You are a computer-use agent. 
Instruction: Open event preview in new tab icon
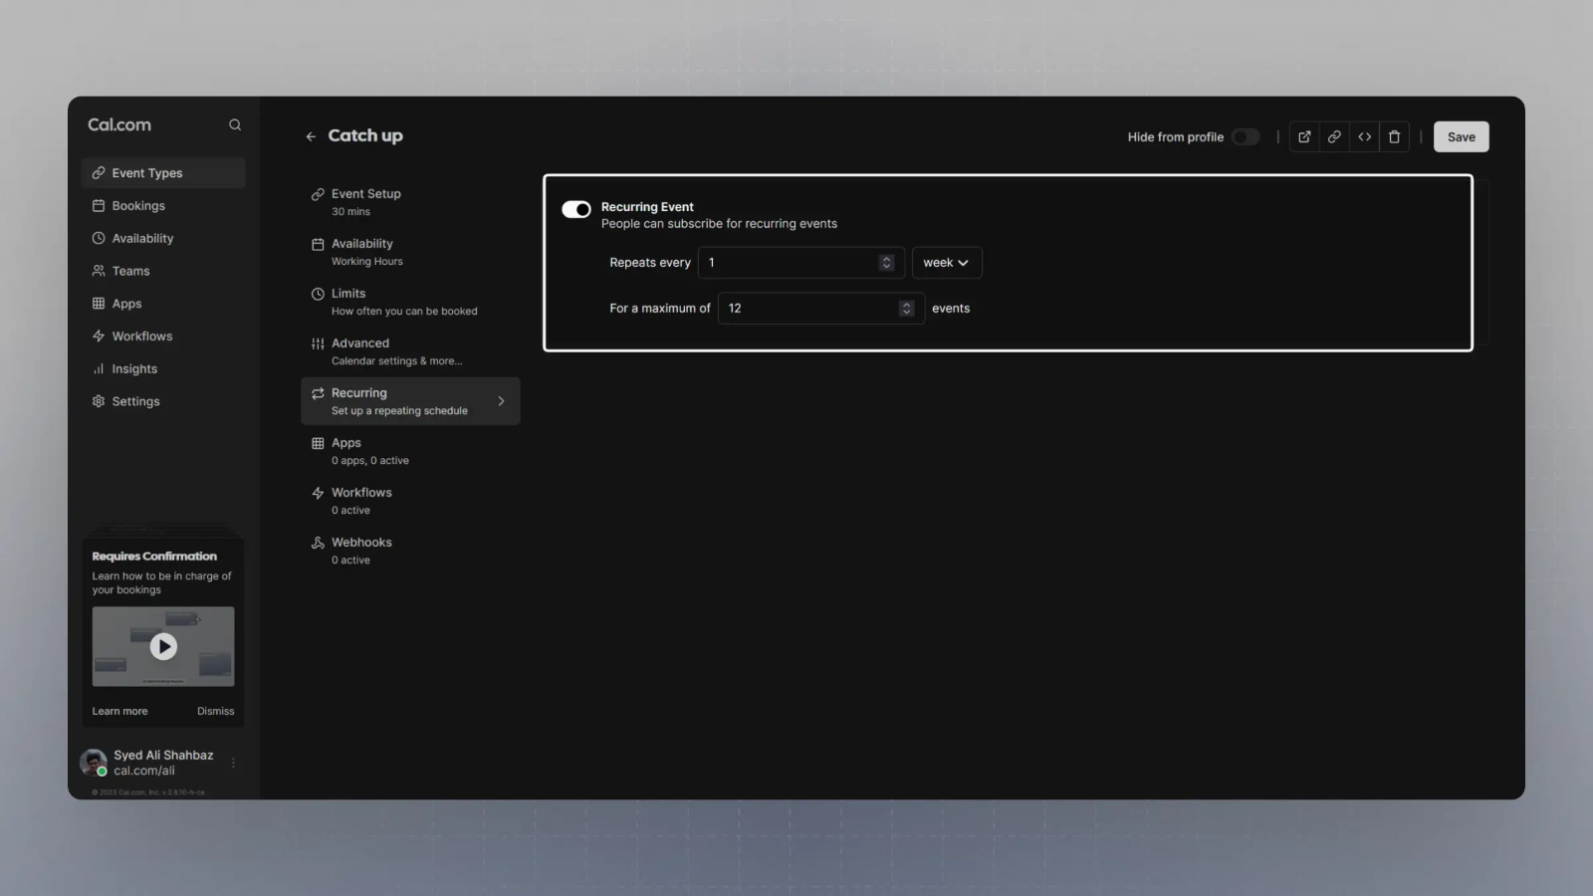tap(1304, 137)
